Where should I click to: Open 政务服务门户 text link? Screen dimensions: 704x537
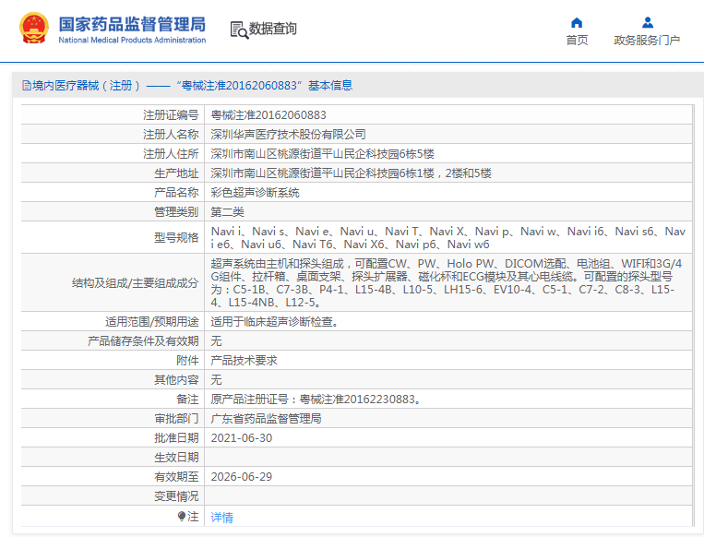[x=647, y=41]
